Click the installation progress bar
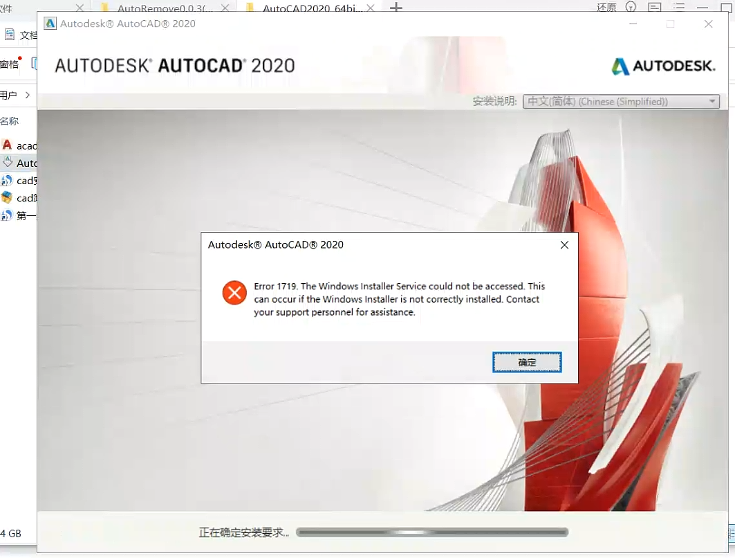735x558 pixels. [431, 532]
